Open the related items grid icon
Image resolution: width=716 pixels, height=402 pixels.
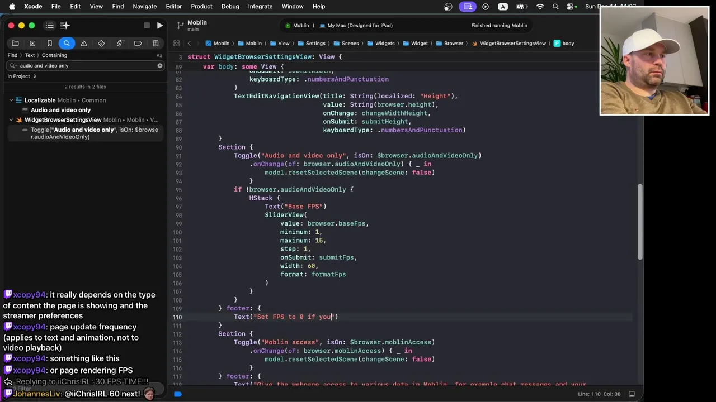pyautogui.click(x=176, y=43)
